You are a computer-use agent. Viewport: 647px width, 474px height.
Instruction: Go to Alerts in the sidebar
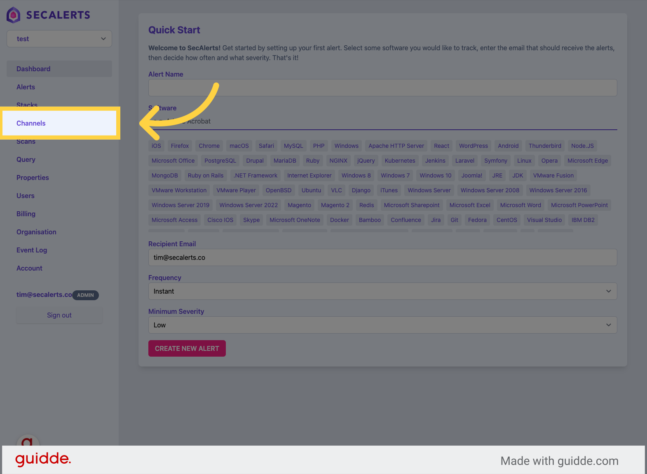coord(26,87)
